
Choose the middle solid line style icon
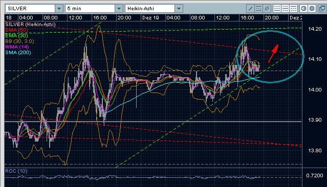point(285,9)
